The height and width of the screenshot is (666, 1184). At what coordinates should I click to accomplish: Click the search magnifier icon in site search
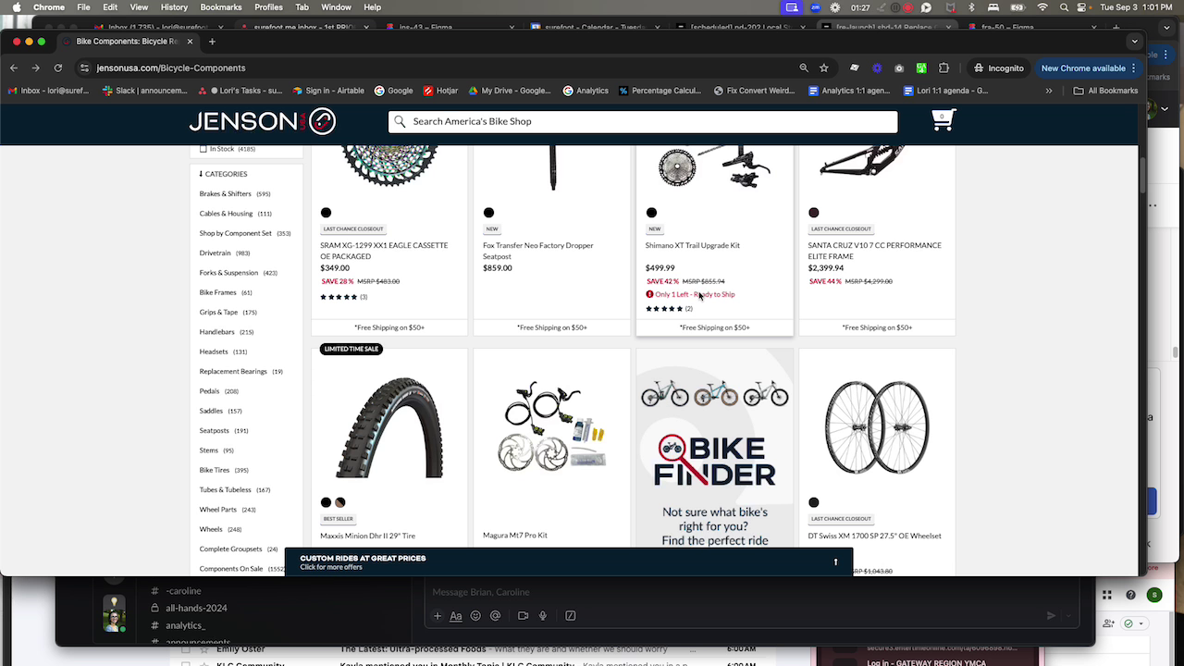(400, 121)
